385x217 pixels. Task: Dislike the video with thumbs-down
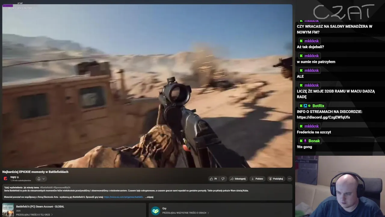[223, 179]
